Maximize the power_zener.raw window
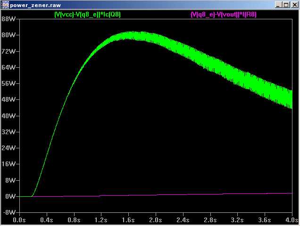This screenshot has height=226, width=300. click(286, 5)
